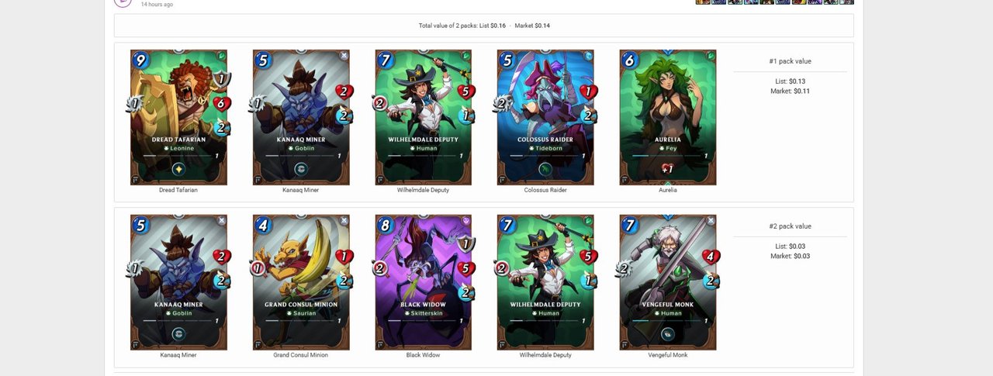
Task: Click the small card thumbnails strip at top right
Action: tap(774, 2)
